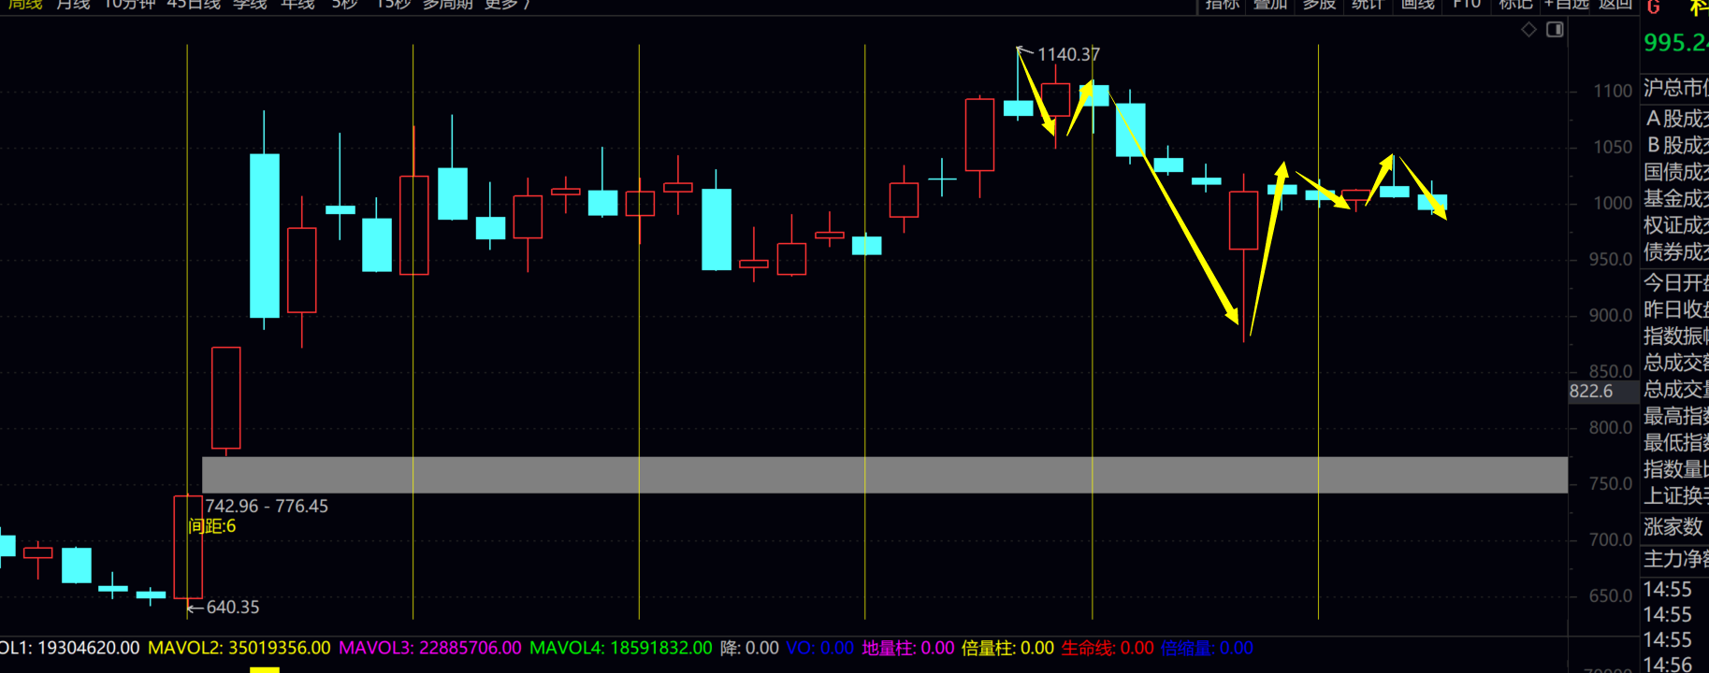Click the 822.6 price marker on axis
The width and height of the screenshot is (1709, 673).
pos(1591,392)
